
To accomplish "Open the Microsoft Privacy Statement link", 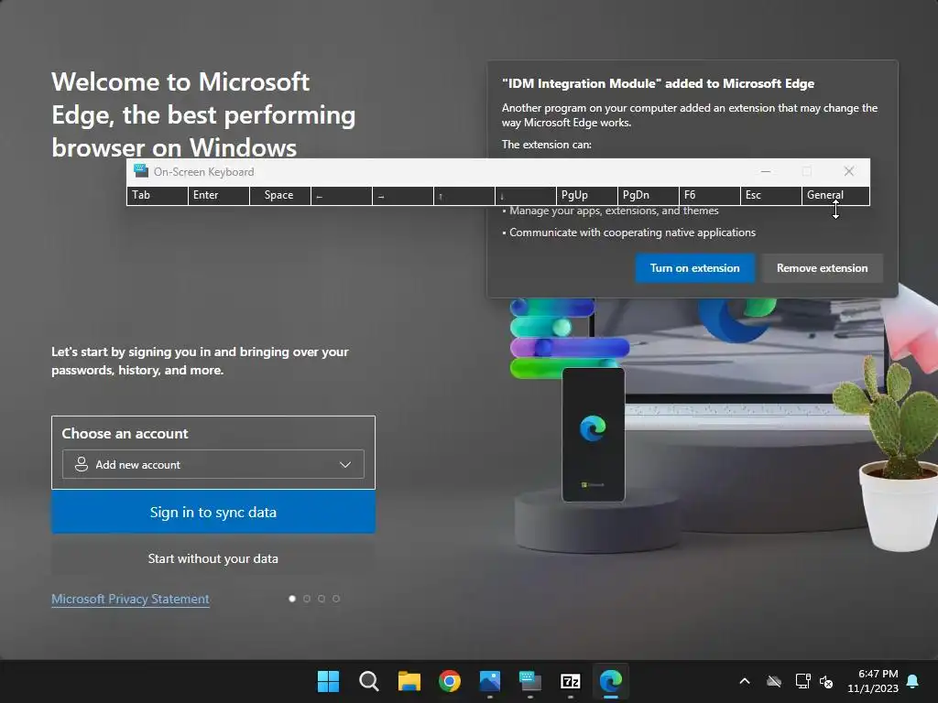I will tap(130, 599).
